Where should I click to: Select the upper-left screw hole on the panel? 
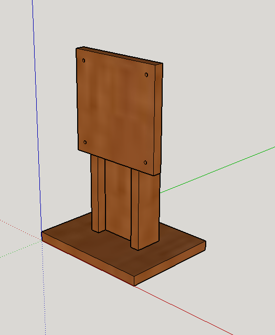tap(83, 60)
